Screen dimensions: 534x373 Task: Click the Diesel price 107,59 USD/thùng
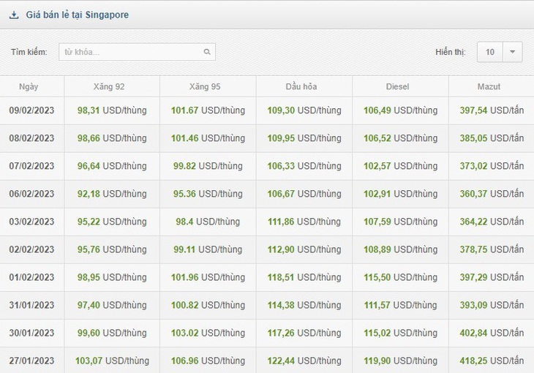click(x=401, y=222)
